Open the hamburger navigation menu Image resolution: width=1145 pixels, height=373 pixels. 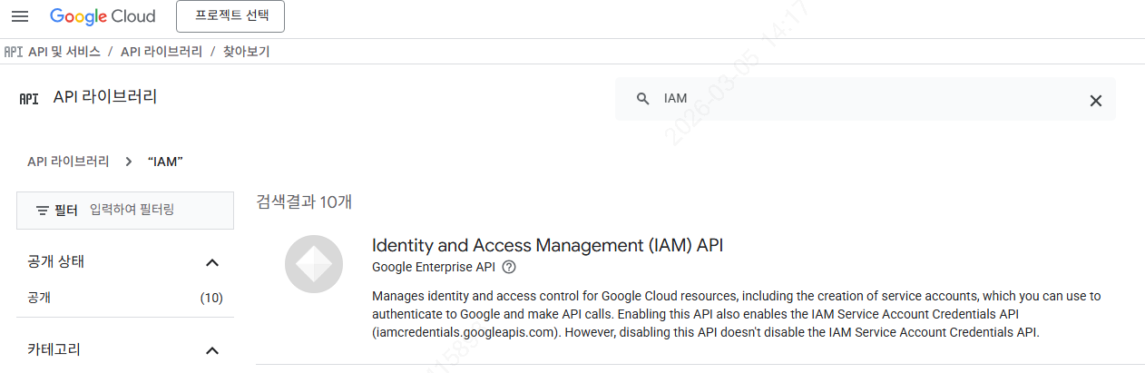point(19,16)
